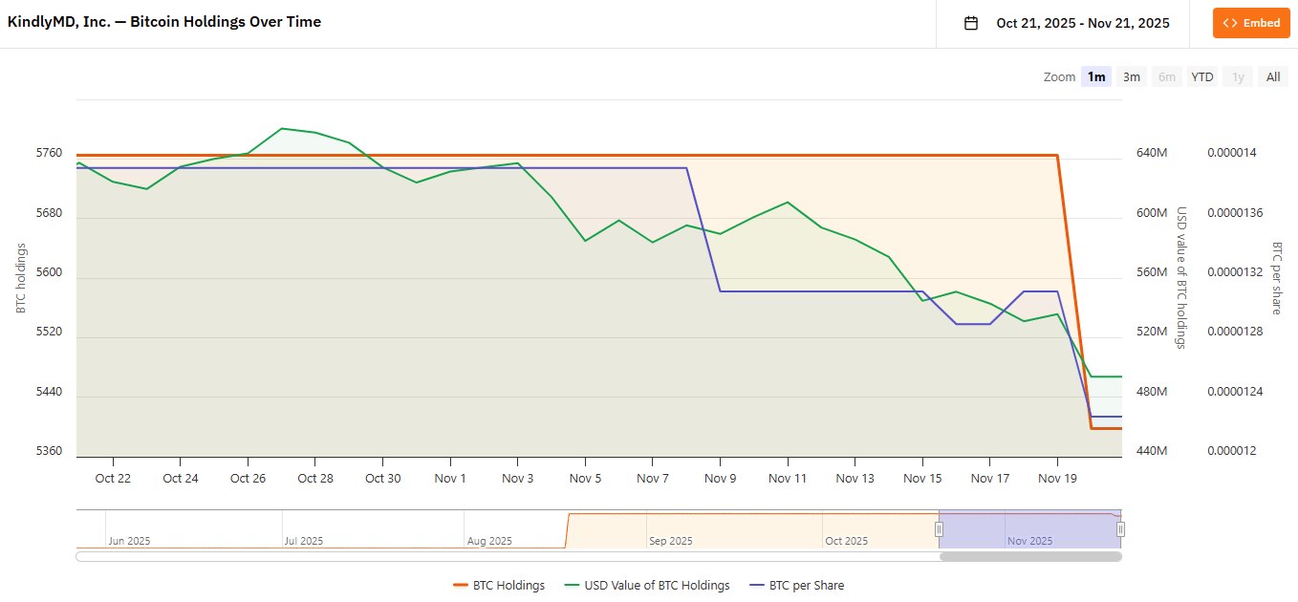The image size is (1298, 602).
Task: Click the 6m zoom button
Action: [x=1167, y=77]
